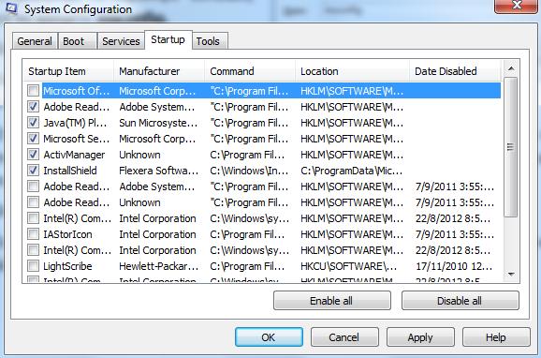Image resolution: width=541 pixels, height=358 pixels.
Task: Sort by Date Disabled column header
Action: 455,71
